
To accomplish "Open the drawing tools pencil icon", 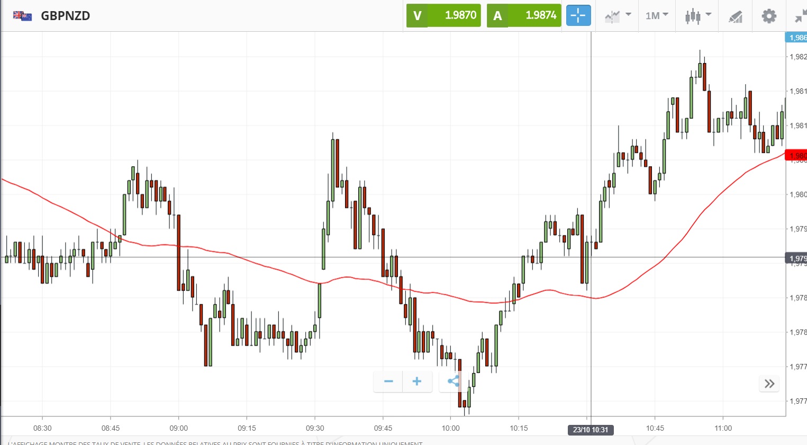I will click(x=735, y=16).
